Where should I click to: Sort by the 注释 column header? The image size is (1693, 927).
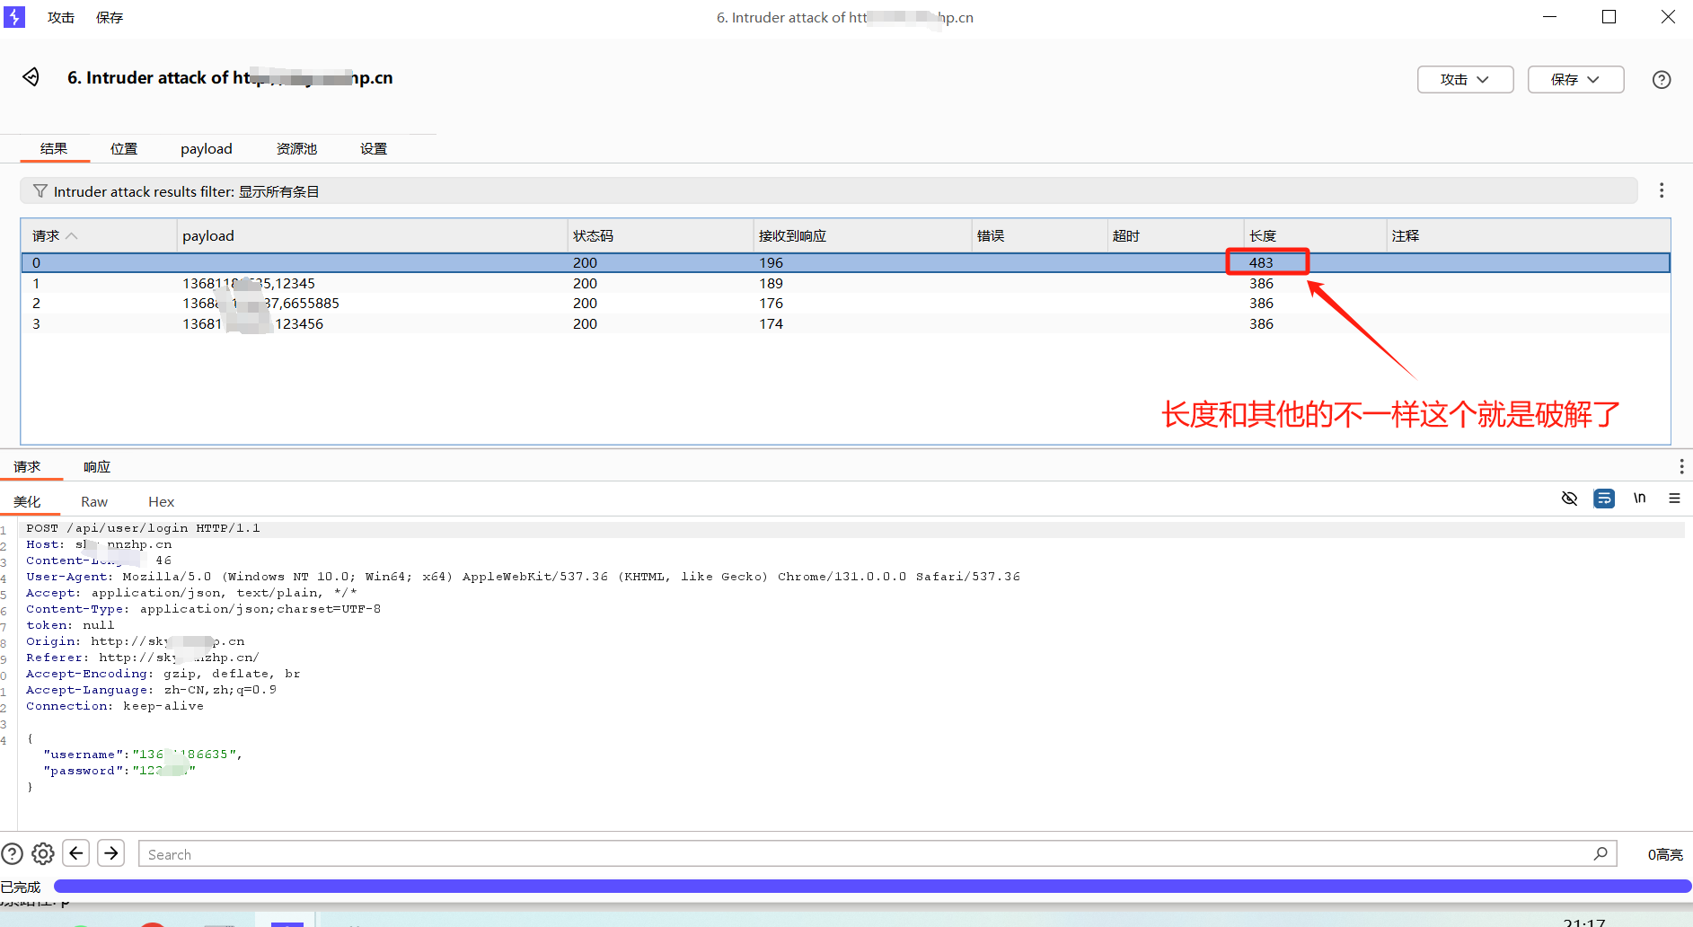pos(1529,235)
